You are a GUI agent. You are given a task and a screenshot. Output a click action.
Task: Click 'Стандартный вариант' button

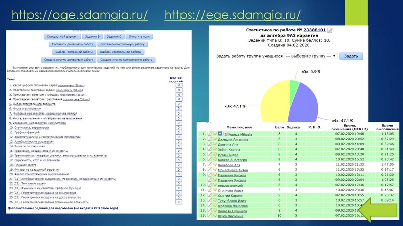(x=62, y=37)
